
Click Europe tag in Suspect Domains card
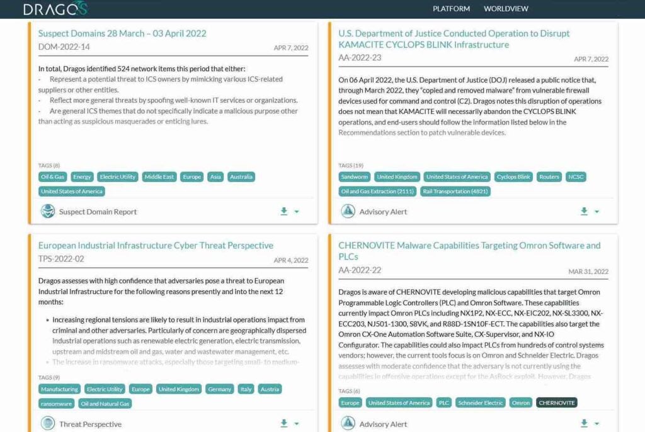tap(191, 177)
